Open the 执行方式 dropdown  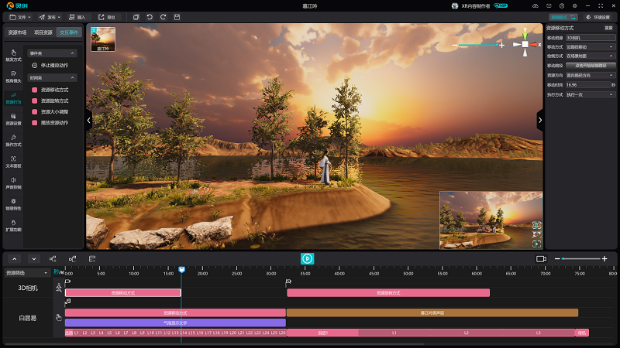(591, 94)
